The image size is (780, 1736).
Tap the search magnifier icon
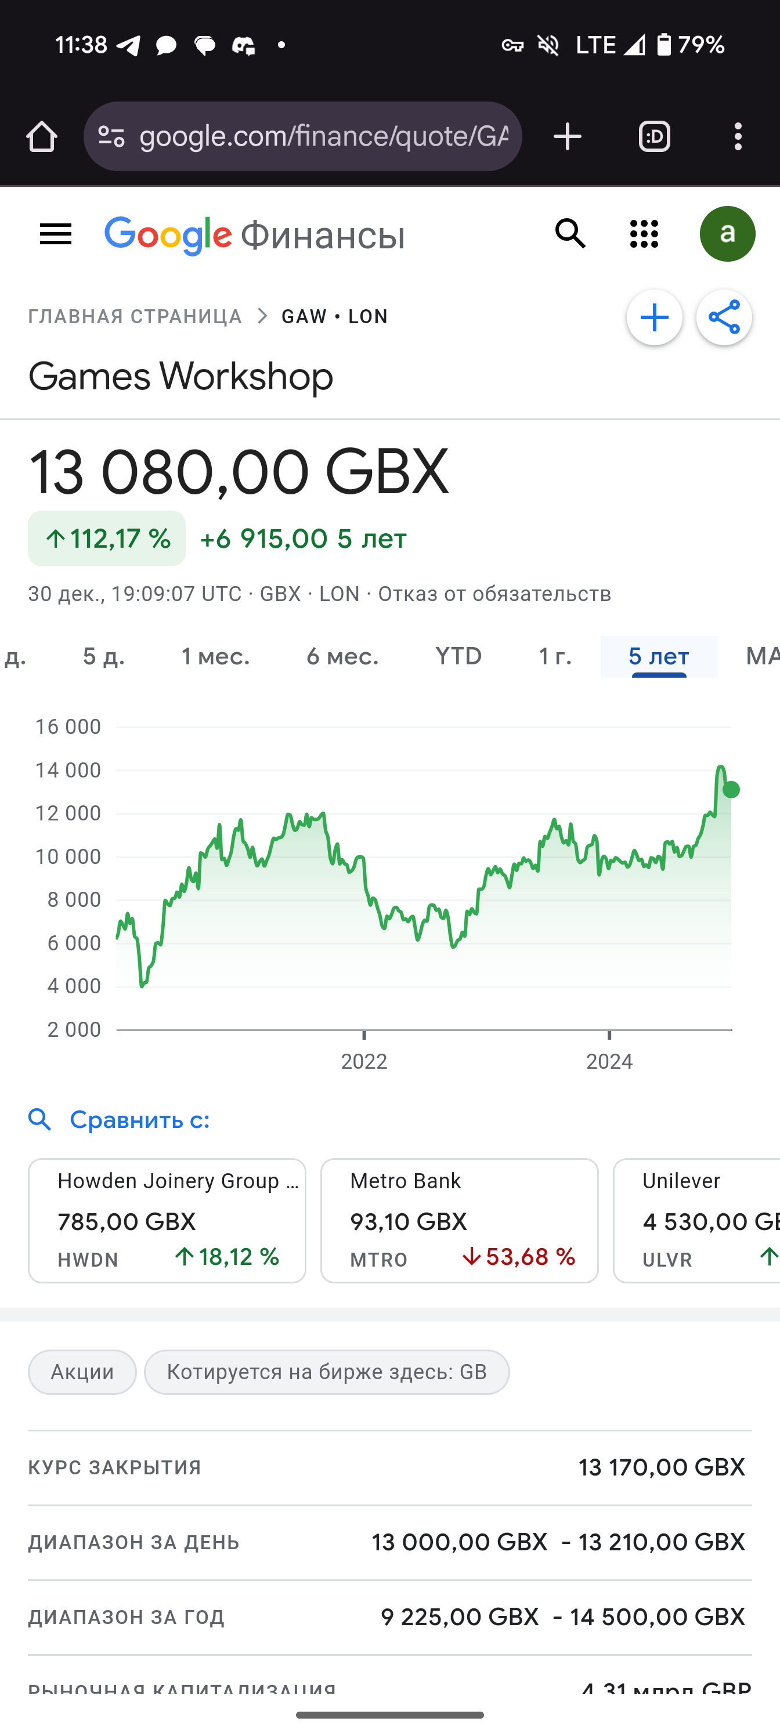[570, 234]
